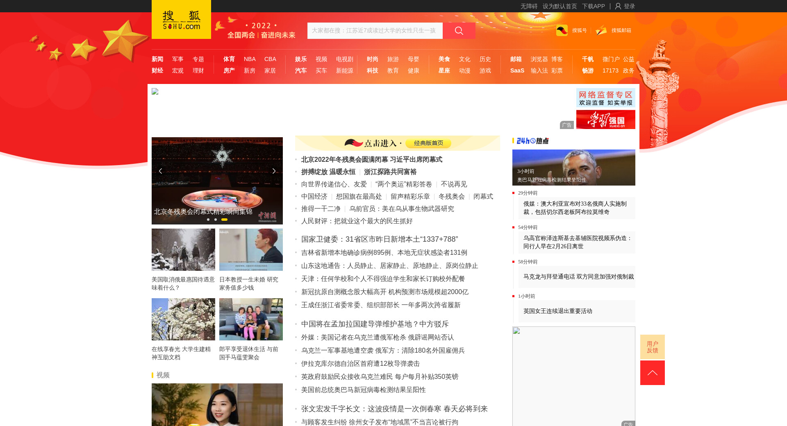Select the first carousel indicator dot
The width and height of the screenshot is (787, 426).
pyautogui.click(x=208, y=220)
